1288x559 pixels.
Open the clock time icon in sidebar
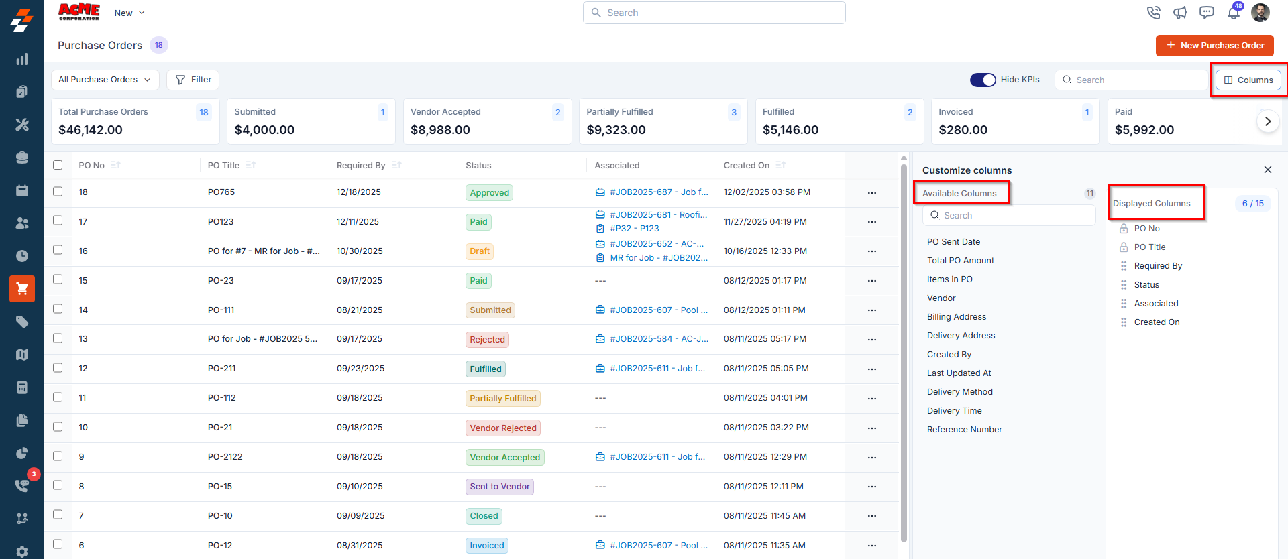pos(22,256)
